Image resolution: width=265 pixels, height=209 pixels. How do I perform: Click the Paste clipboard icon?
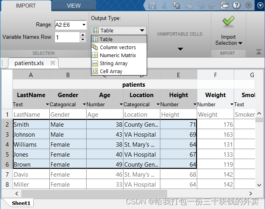click(188, 5)
